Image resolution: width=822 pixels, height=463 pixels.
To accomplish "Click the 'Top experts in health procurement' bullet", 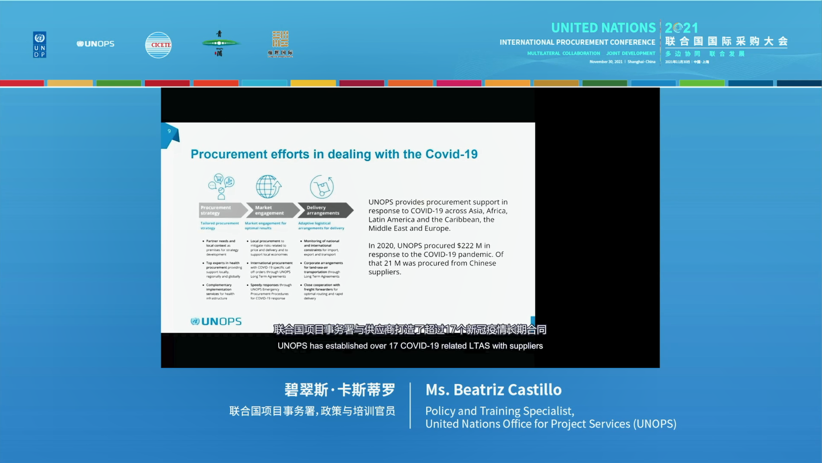I will click(223, 270).
